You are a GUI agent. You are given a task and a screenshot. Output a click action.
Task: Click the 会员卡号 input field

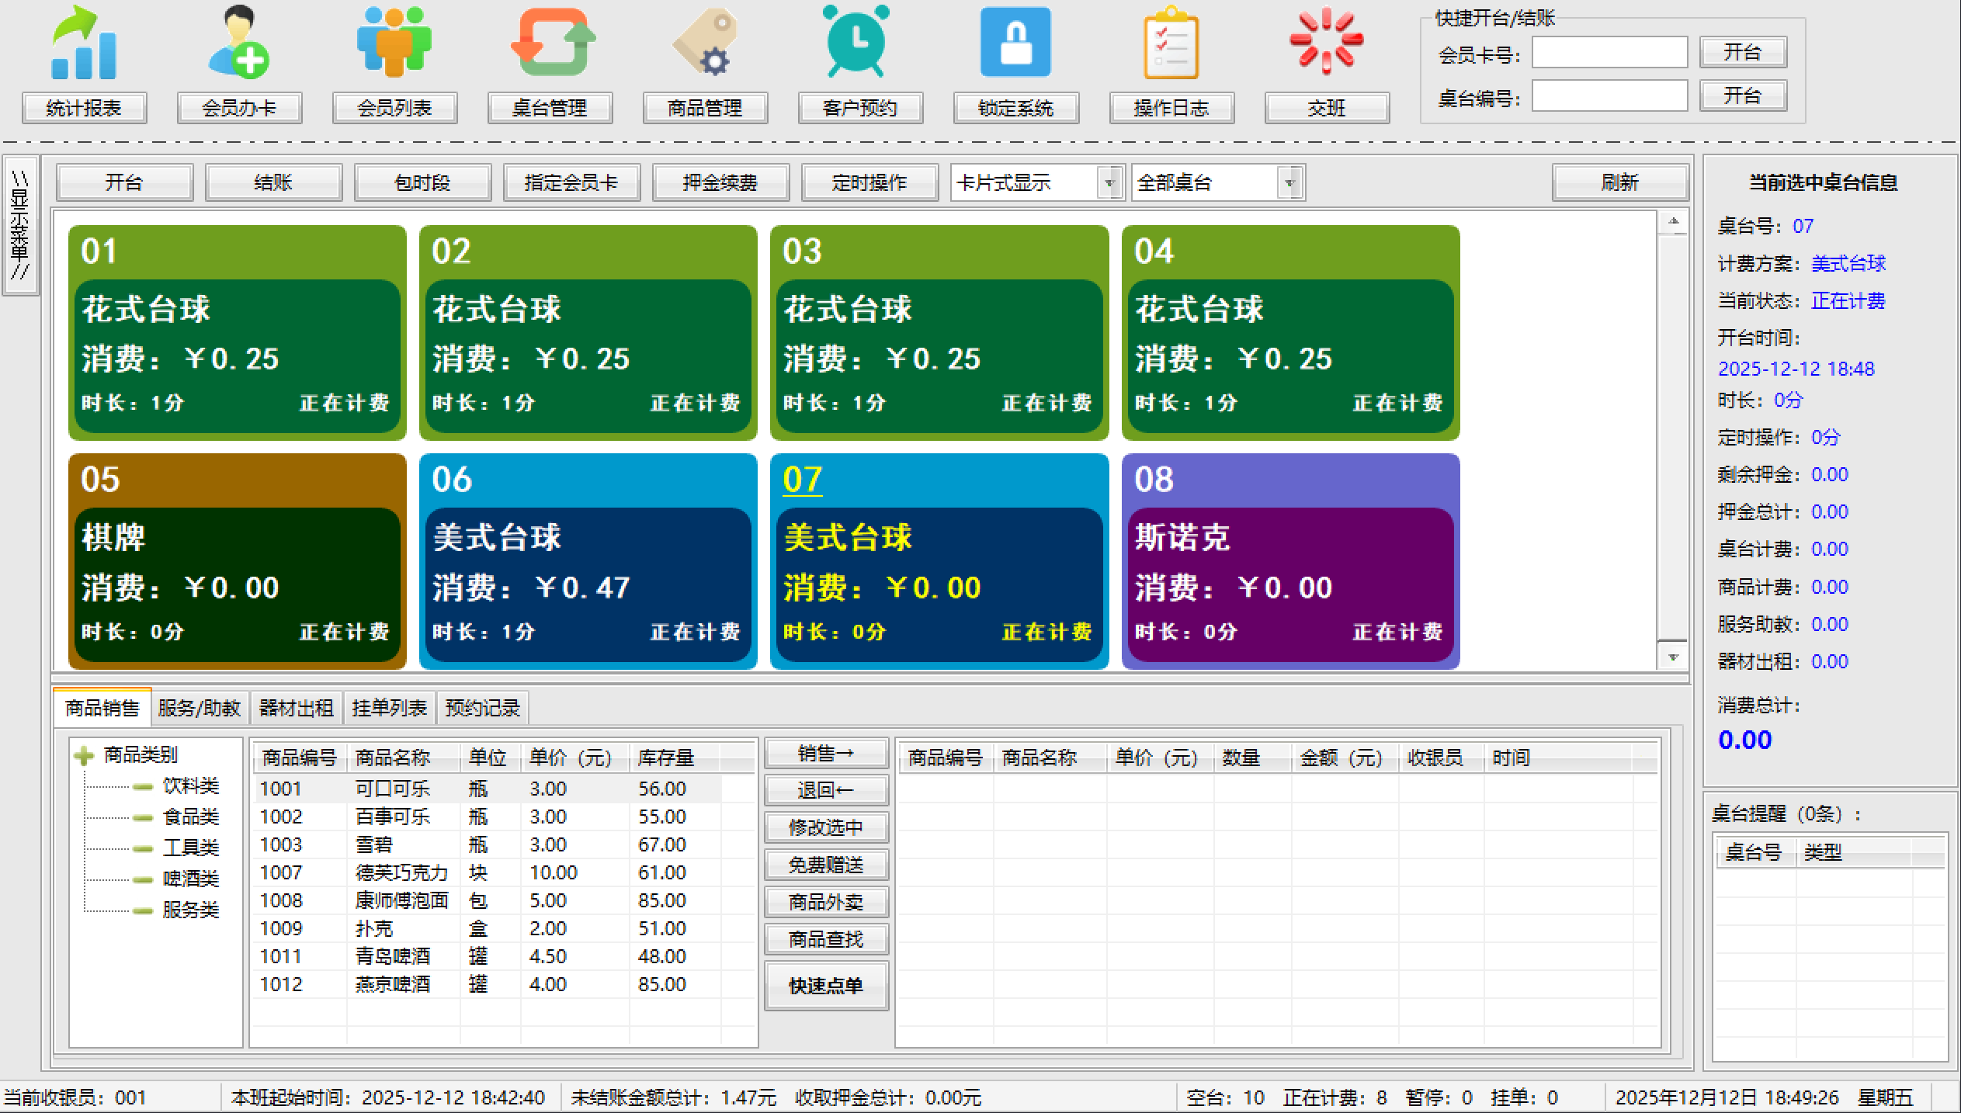(1609, 54)
